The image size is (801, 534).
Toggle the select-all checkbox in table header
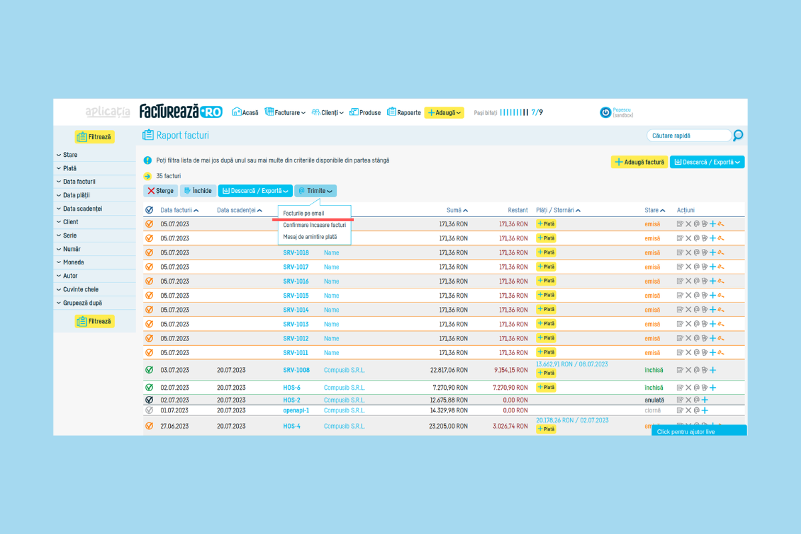(x=149, y=210)
